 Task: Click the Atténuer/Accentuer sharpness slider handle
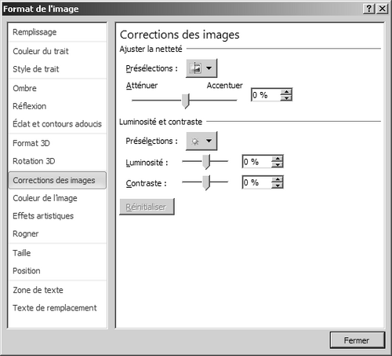point(186,101)
